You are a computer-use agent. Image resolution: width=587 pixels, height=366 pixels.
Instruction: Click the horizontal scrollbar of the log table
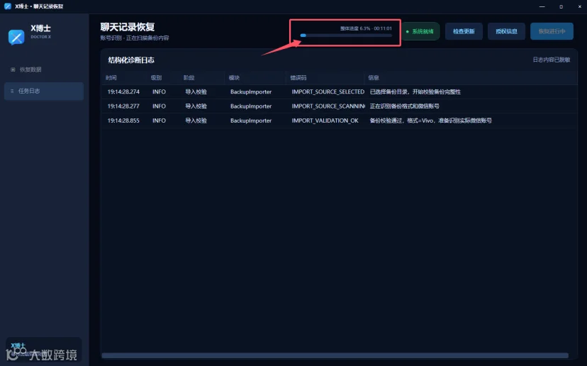click(x=335, y=355)
